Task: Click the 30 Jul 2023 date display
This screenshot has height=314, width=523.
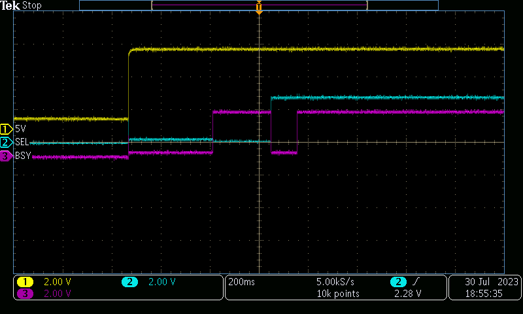Action: pos(492,282)
